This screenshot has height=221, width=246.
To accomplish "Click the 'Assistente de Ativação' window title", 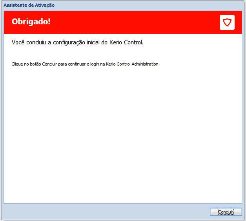I will [29, 5].
